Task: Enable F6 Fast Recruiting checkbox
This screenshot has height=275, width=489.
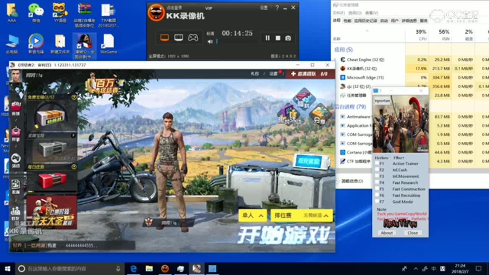Action: 377,195
